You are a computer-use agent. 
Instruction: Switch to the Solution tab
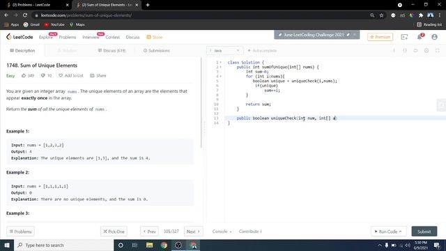point(67,51)
